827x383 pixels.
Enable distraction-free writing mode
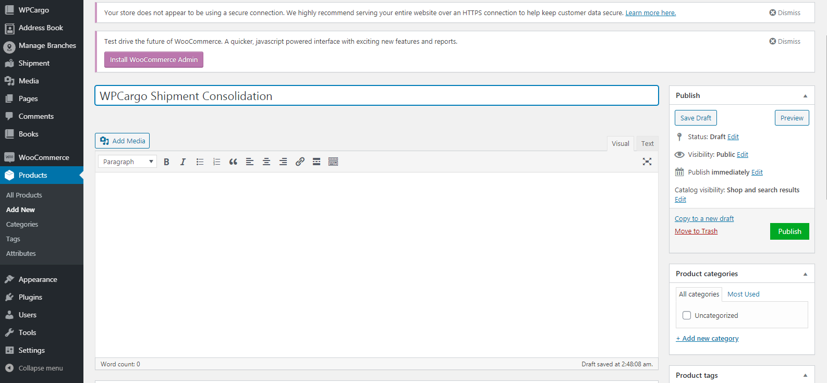647,162
